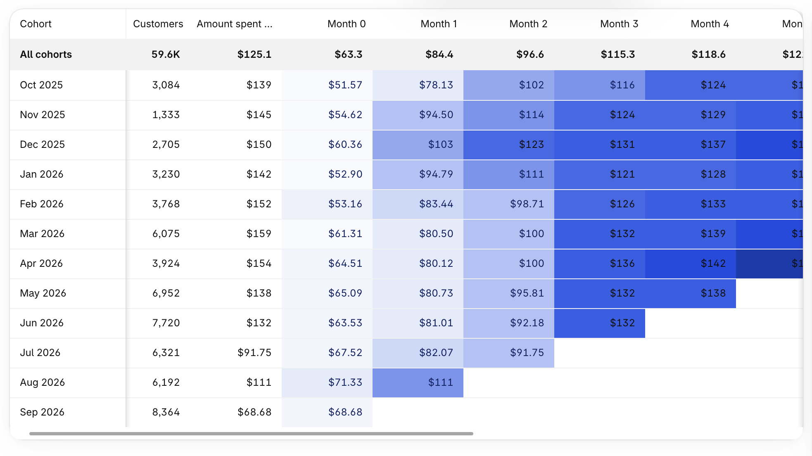
Task: Click the Month 1 column header
Action: (x=439, y=24)
